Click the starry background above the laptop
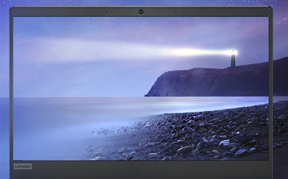 (143, 2)
